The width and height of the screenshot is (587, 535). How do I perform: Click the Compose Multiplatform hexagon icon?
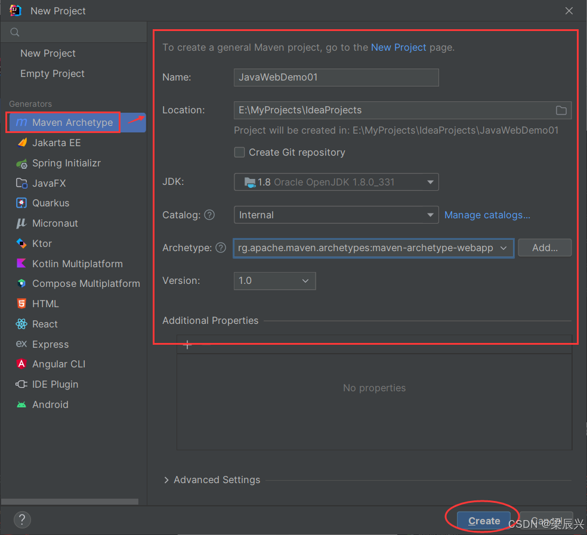[21, 284]
